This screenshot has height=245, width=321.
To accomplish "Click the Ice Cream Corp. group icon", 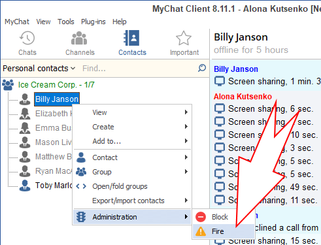I will pyautogui.click(x=8, y=85).
